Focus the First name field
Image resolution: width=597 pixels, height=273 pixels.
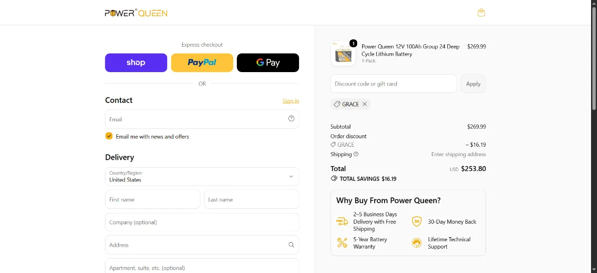coord(153,199)
